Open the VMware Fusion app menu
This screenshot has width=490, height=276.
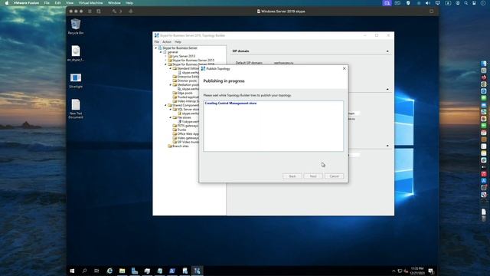[x=26, y=3]
